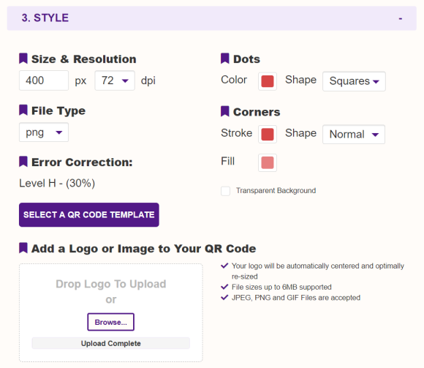The width and height of the screenshot is (424, 368).
Task: Click the checkmark icon beside file sizes note
Action: click(x=224, y=287)
